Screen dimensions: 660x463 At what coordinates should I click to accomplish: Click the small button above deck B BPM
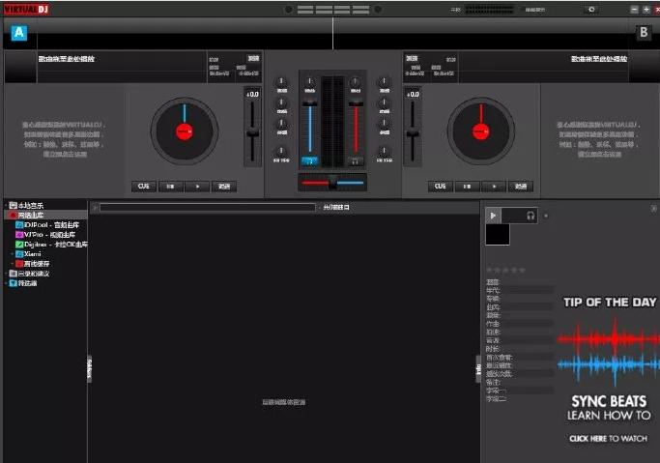(x=412, y=59)
